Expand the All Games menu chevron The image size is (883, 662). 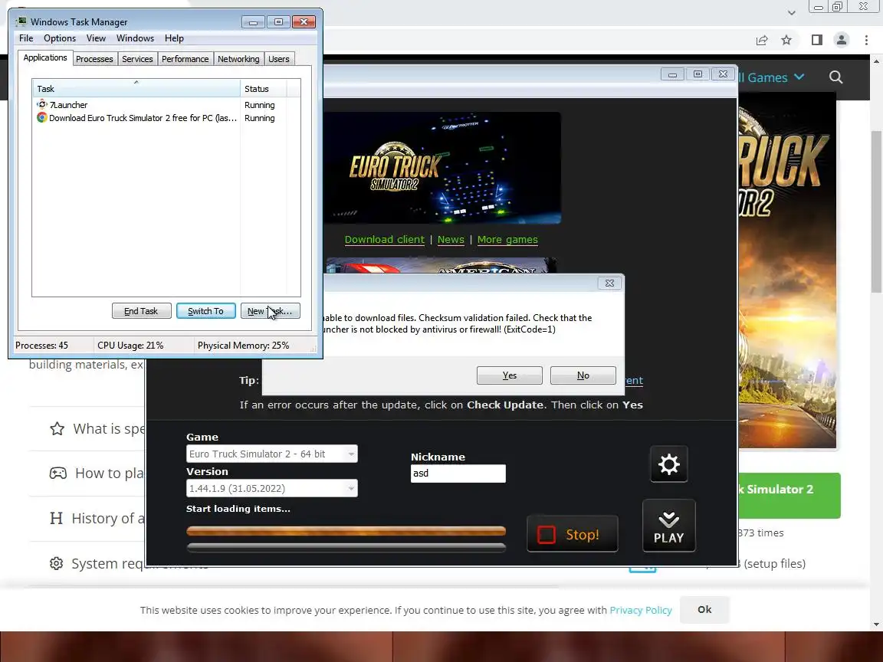click(799, 77)
